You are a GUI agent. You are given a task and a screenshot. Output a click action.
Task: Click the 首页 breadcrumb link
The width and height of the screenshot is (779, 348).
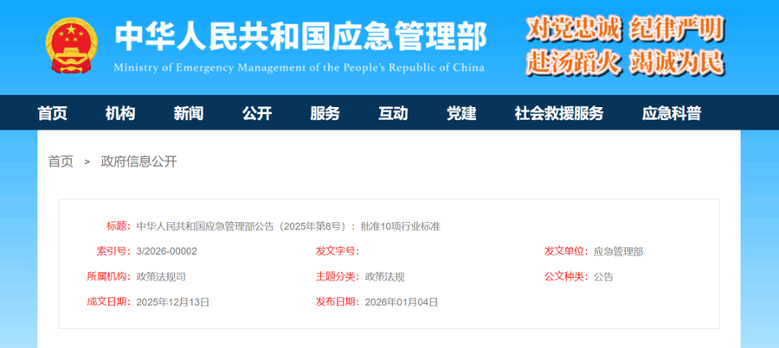pos(61,161)
